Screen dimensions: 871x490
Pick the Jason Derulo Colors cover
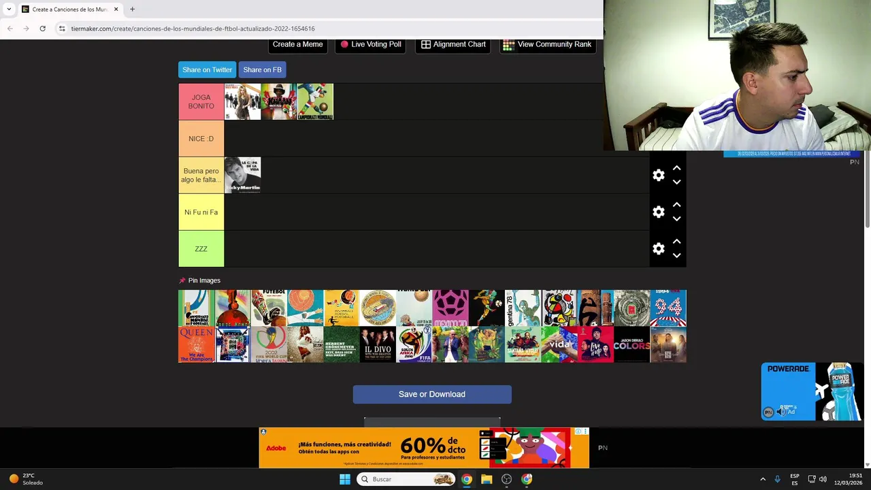pos(631,344)
